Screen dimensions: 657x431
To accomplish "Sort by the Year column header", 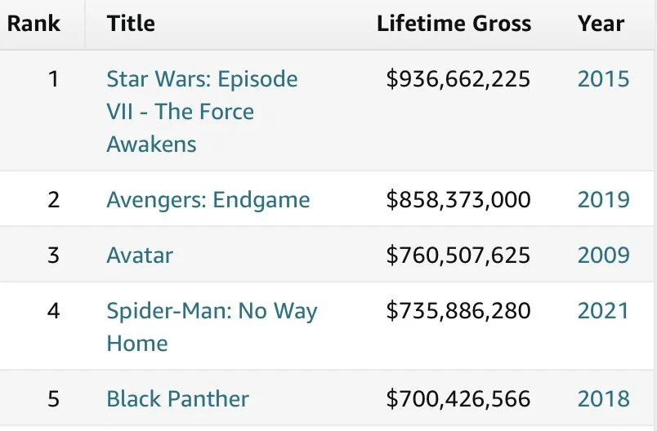I will point(601,24).
